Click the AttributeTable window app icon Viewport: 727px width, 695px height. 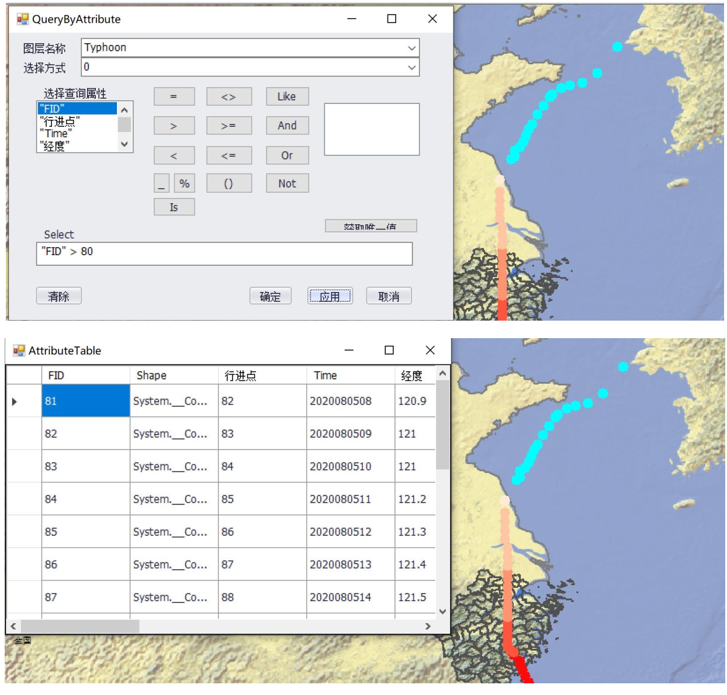19,350
